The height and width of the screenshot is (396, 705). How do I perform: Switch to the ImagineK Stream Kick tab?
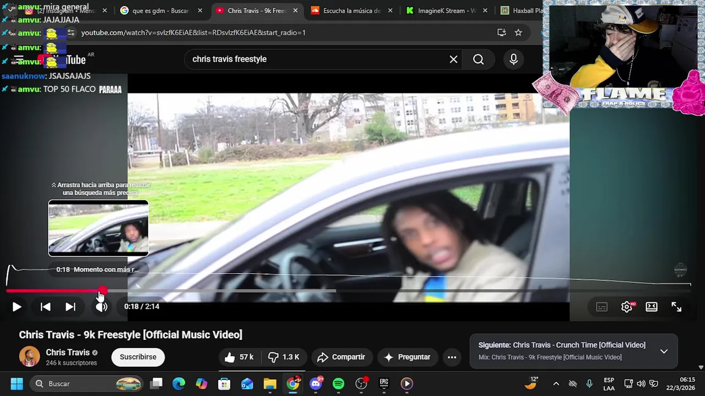pos(447,10)
